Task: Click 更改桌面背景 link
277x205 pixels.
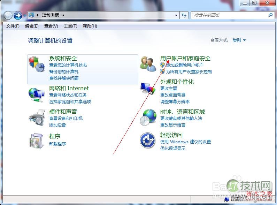Action: coord(173,95)
